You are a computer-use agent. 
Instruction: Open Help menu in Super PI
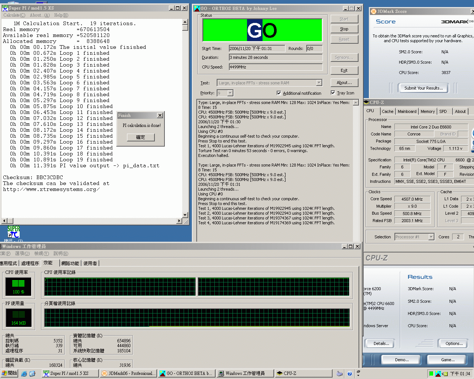(61, 15)
